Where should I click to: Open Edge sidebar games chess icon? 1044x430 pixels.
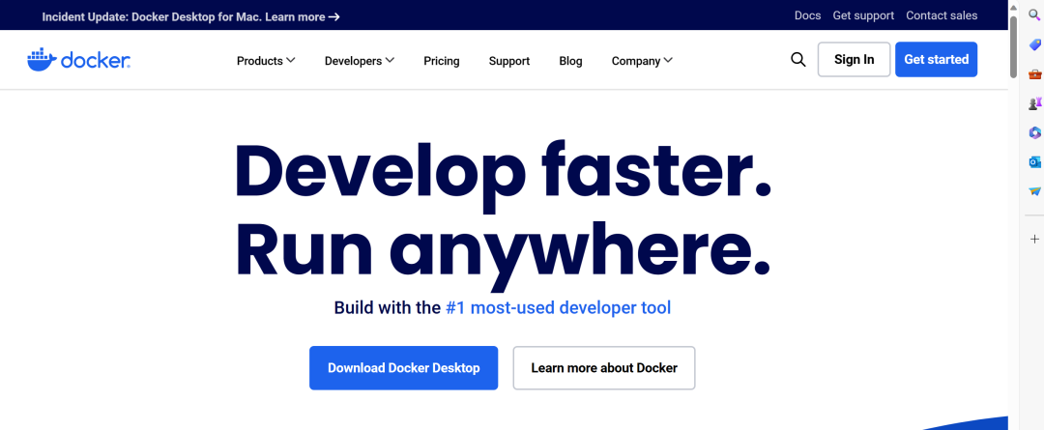point(1034,103)
